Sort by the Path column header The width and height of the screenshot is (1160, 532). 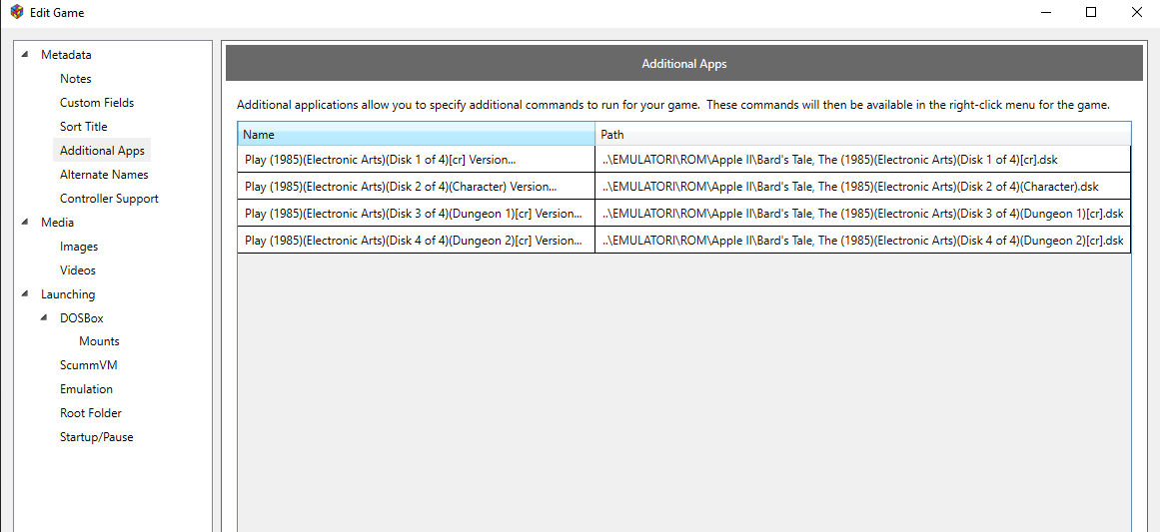point(862,135)
